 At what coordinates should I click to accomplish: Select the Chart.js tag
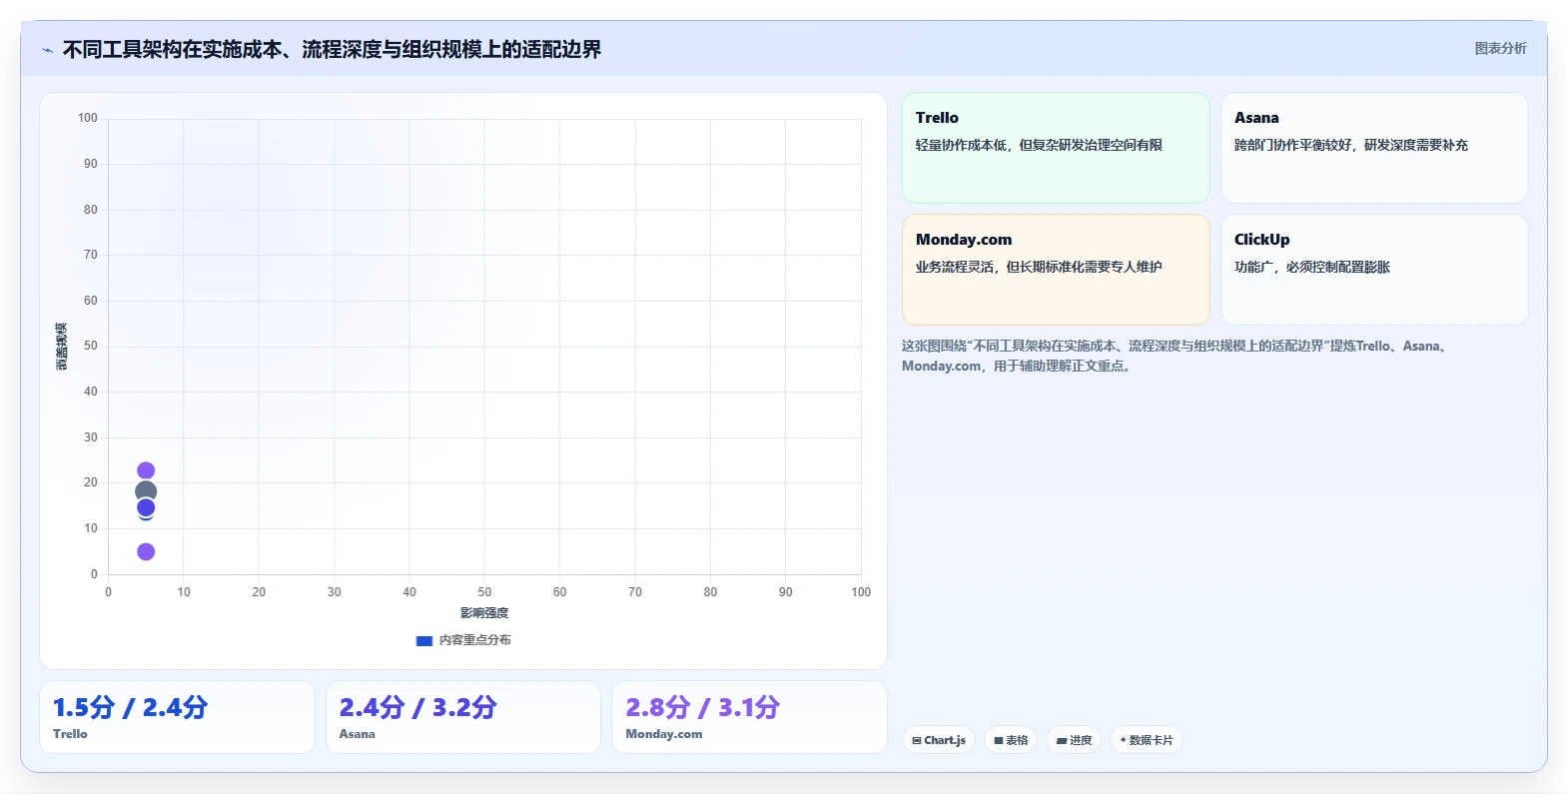939,740
